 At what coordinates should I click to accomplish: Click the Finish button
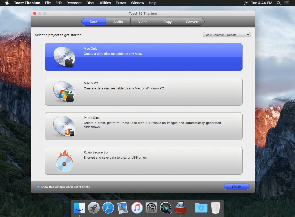(236, 187)
